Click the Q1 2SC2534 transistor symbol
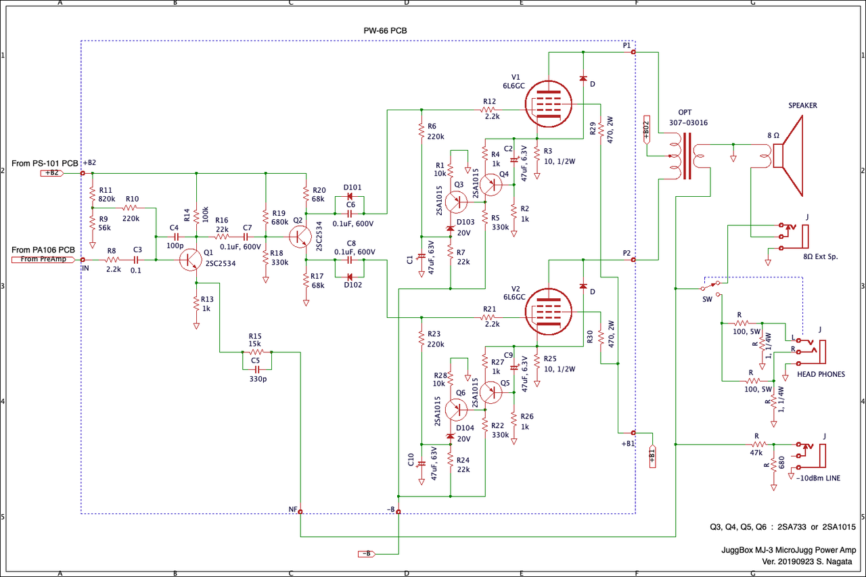This screenshot has height=577, width=866. (x=190, y=260)
